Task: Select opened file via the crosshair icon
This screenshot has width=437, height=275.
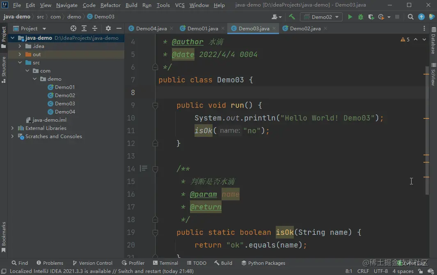Action: [x=73, y=28]
